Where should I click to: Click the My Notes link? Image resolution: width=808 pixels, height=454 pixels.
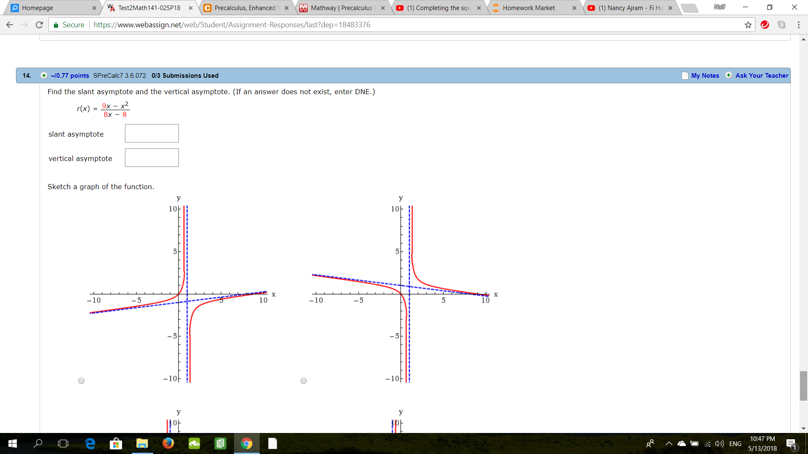point(705,76)
